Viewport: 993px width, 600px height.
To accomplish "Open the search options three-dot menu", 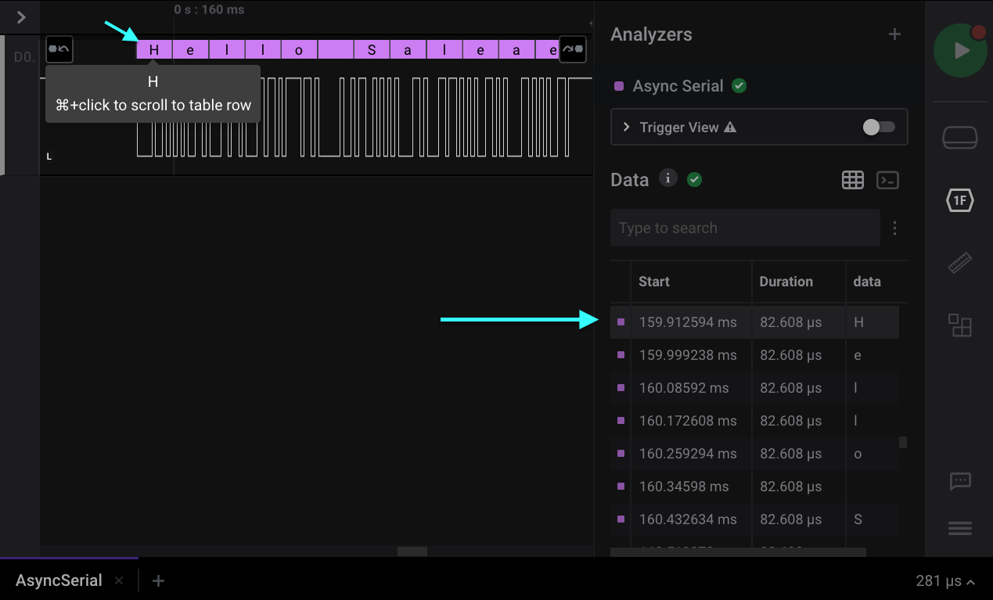I will [895, 228].
